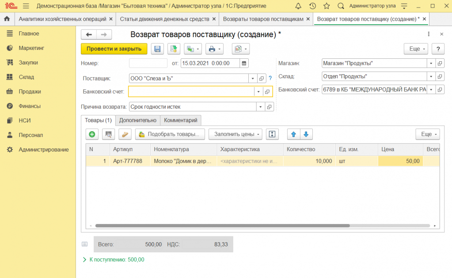Screen dimensions: 452x278
Task: Open calendar picker next to date
Action: point(244,63)
